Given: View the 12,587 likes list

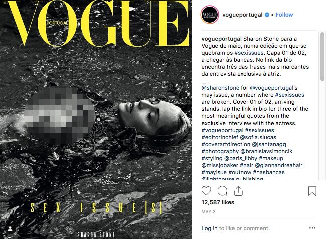Looking at the screenshot, I should pos(218,202).
